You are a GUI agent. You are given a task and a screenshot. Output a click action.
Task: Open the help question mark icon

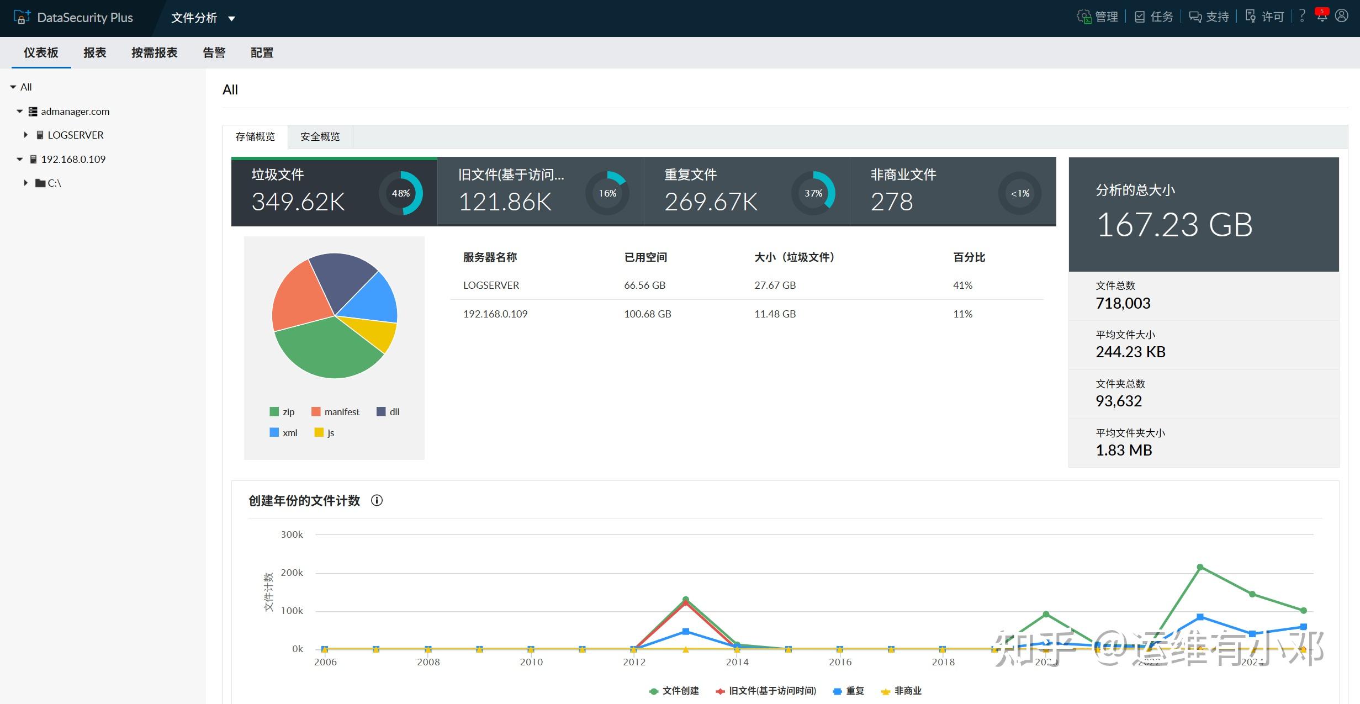1301,17
